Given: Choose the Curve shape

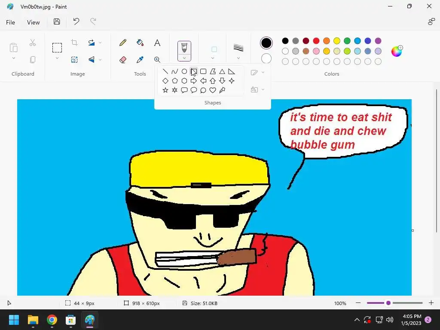Looking at the screenshot, I should pos(174,72).
